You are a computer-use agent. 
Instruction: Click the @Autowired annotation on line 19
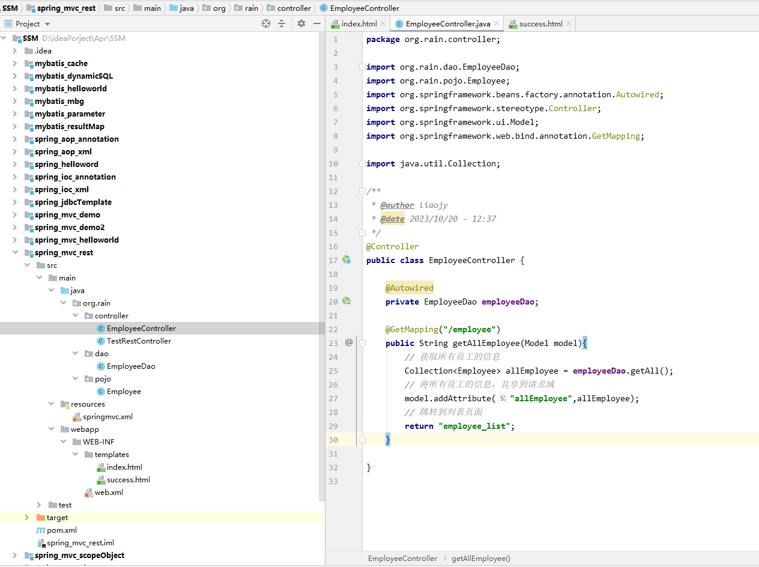click(x=410, y=288)
